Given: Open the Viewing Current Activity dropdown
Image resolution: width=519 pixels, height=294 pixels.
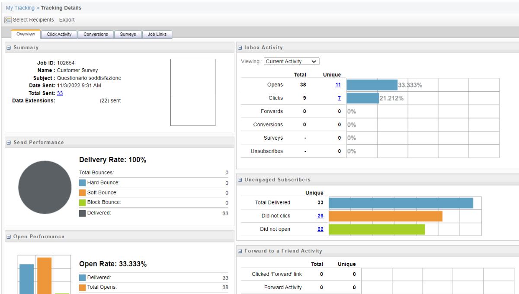Looking at the screenshot, I should (x=292, y=61).
